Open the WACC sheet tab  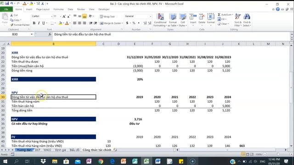click(47, 150)
